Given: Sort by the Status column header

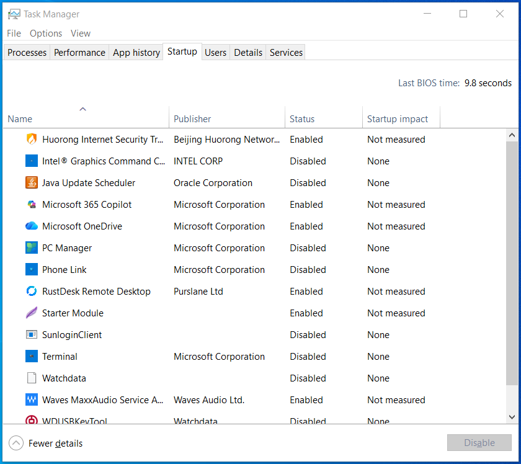Looking at the screenshot, I should pos(324,117).
